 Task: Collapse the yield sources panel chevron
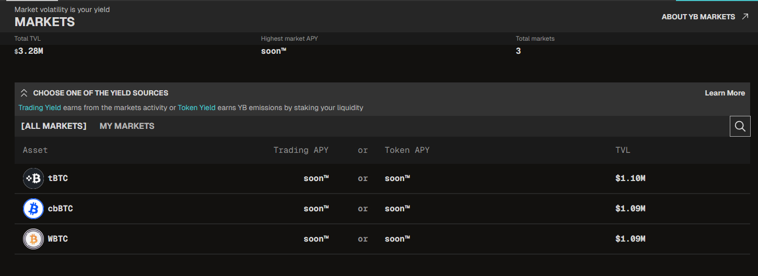tap(24, 93)
